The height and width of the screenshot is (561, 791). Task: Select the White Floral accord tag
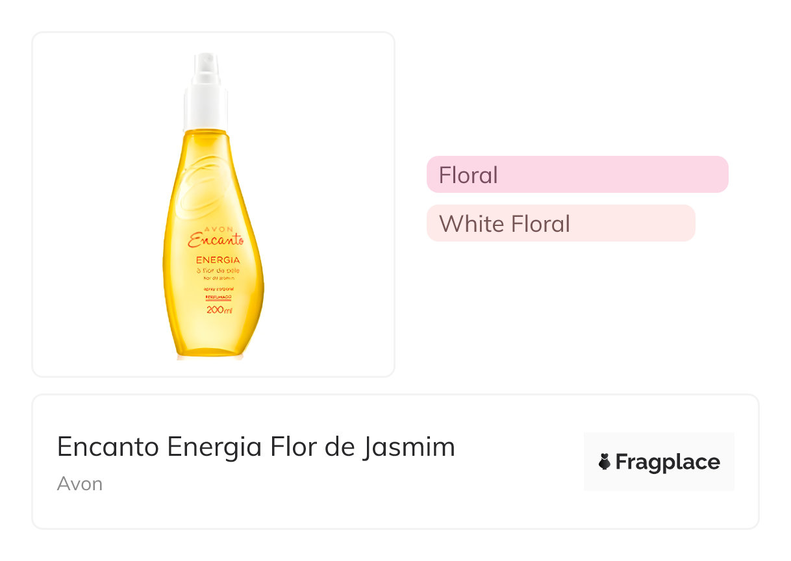pos(505,223)
